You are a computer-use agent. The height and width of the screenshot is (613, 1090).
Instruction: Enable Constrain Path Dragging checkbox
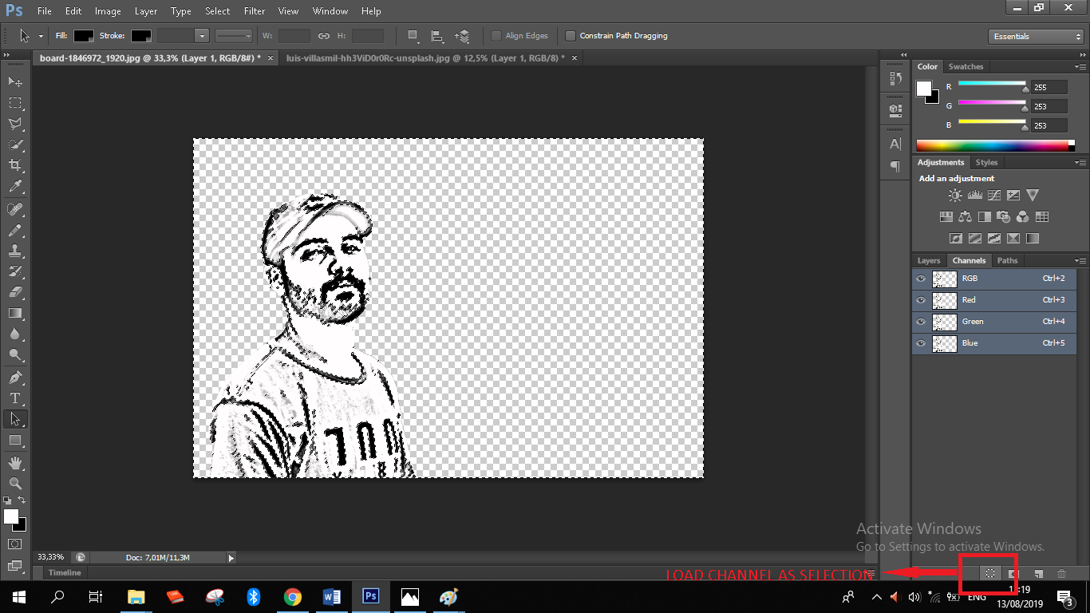(571, 36)
